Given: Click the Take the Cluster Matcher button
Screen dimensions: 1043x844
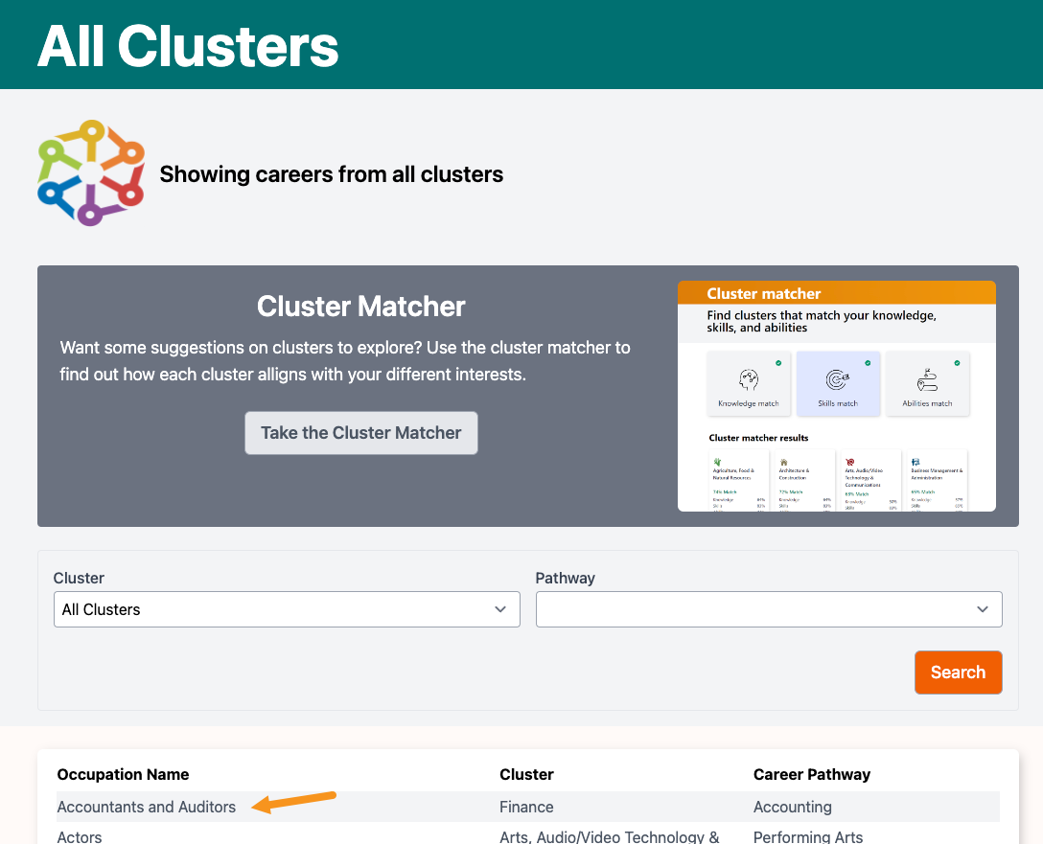Looking at the screenshot, I should point(361,433).
